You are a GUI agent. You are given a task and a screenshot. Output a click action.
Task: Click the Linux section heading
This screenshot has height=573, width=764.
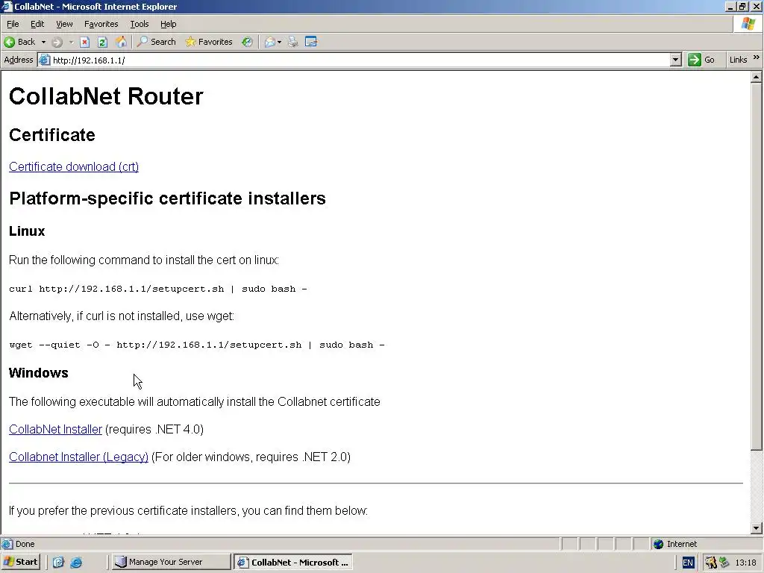(x=27, y=231)
